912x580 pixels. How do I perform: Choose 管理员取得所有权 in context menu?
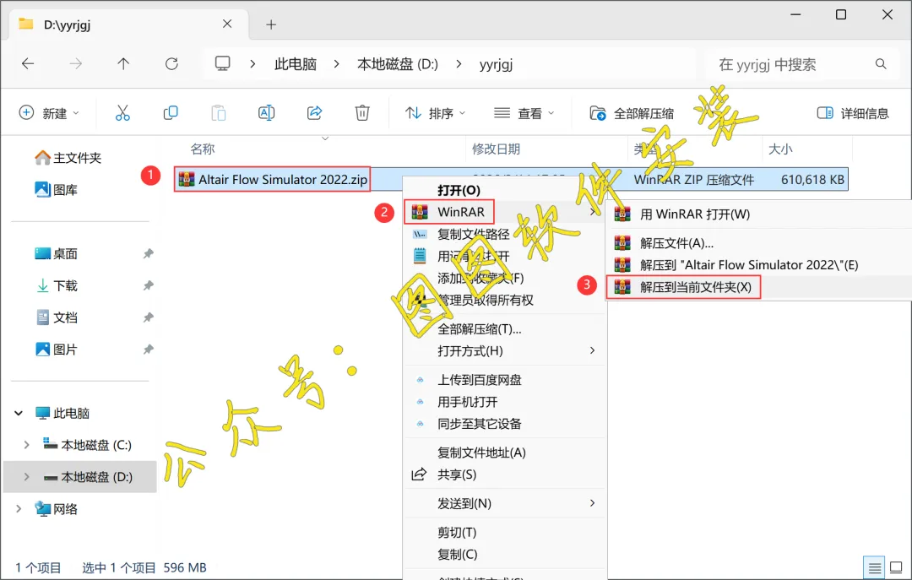pyautogui.click(x=485, y=300)
